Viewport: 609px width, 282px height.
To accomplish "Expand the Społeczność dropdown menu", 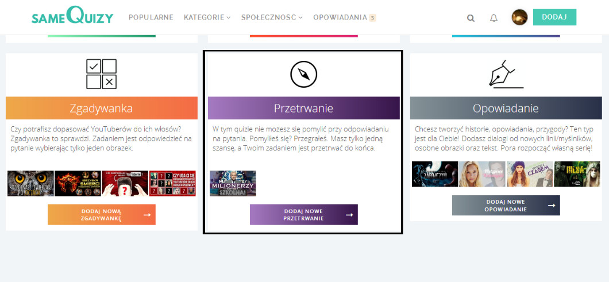I will pyautogui.click(x=272, y=17).
